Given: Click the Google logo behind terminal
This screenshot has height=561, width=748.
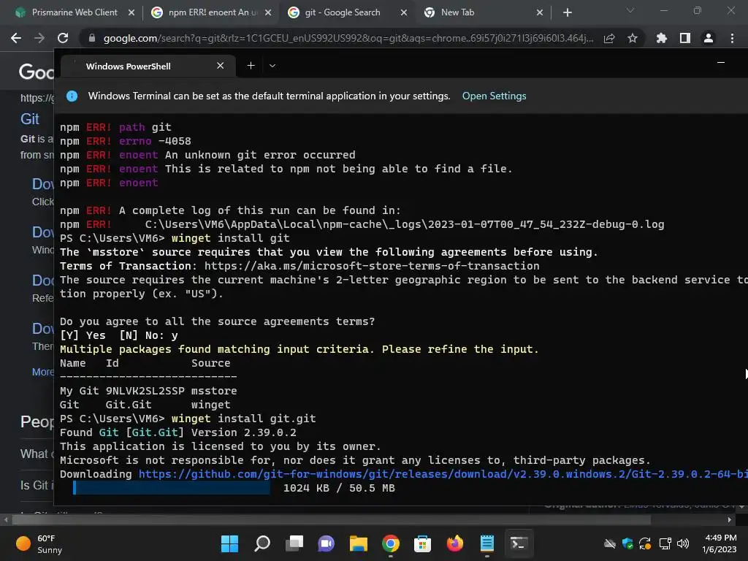Looking at the screenshot, I should (37, 72).
